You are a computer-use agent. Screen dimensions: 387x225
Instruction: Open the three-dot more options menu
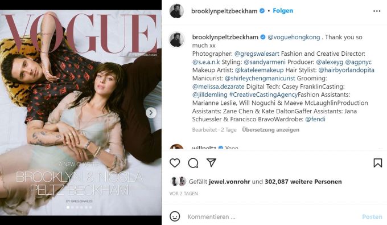click(377, 11)
